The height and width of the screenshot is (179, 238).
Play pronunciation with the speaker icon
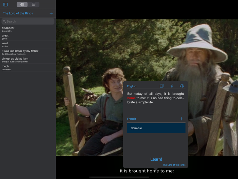tap(182, 86)
